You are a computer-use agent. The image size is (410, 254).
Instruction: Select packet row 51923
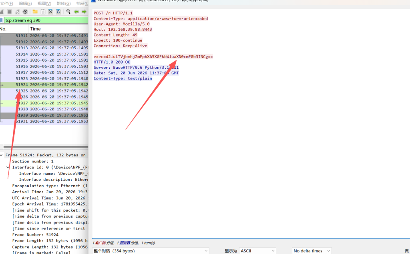coord(44,79)
